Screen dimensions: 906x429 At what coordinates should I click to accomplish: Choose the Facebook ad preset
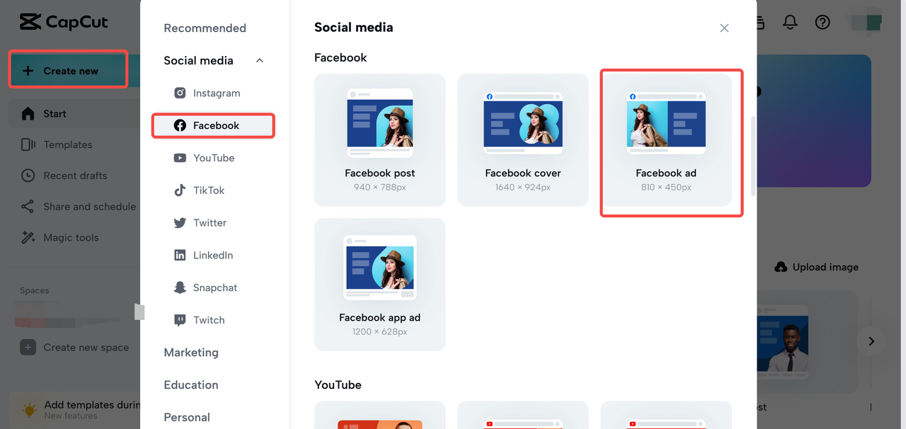coord(666,139)
